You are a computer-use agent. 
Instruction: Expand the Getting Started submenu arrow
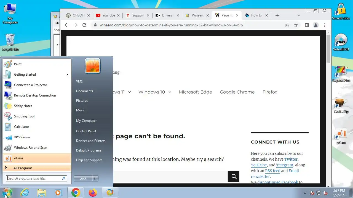pyautogui.click(x=67, y=75)
